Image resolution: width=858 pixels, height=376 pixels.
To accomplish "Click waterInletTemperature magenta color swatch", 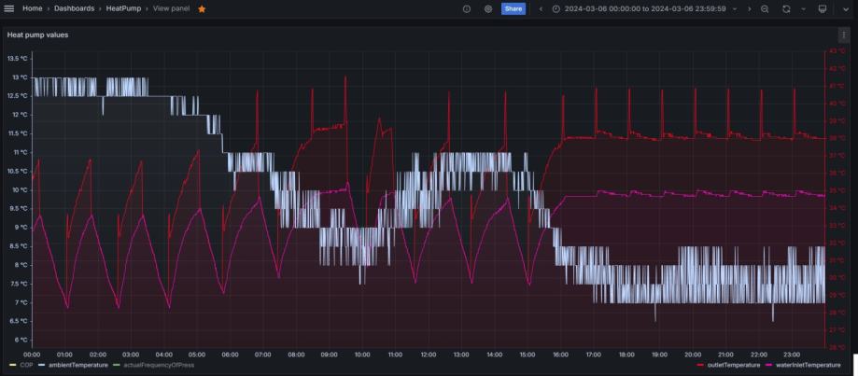I will tap(769, 365).
